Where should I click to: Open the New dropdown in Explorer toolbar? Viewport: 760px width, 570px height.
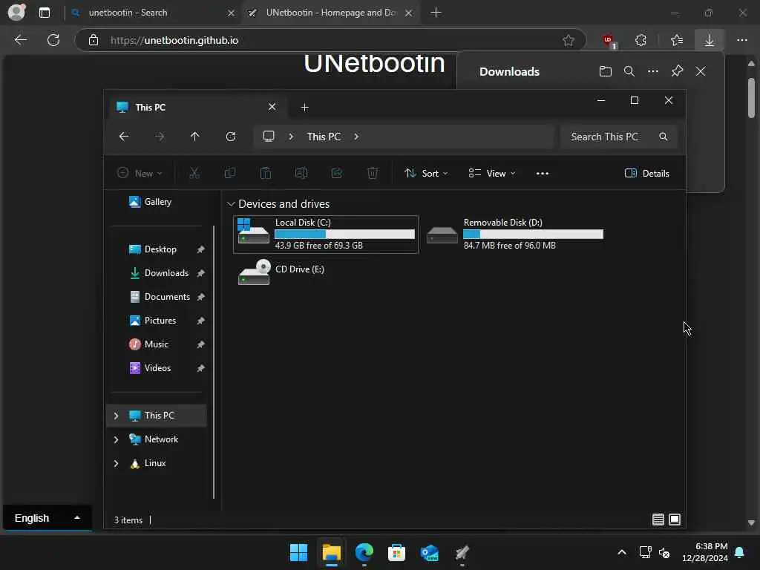[140, 174]
